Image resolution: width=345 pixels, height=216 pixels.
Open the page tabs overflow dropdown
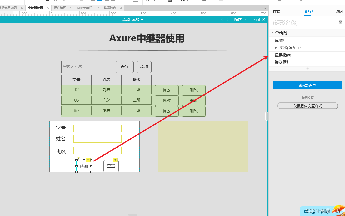click(265, 8)
